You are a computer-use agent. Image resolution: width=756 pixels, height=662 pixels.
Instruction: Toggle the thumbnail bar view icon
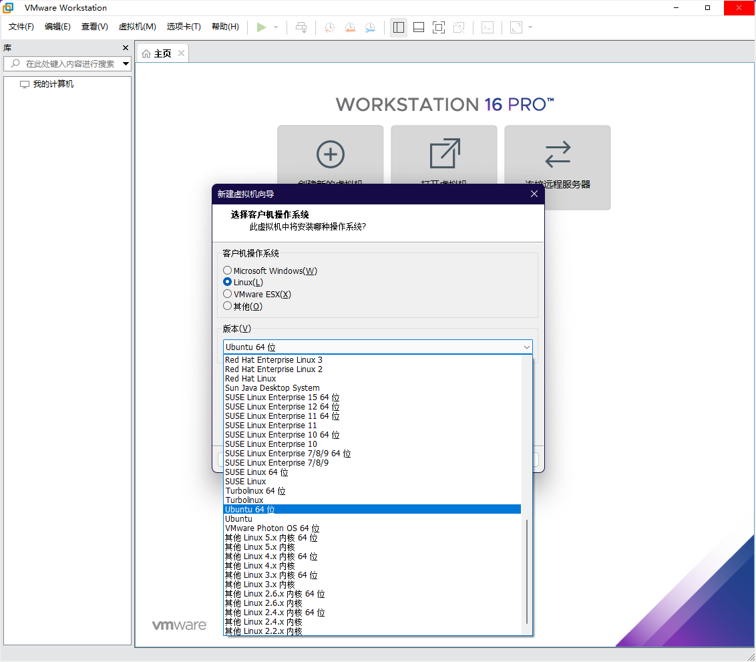pos(419,27)
